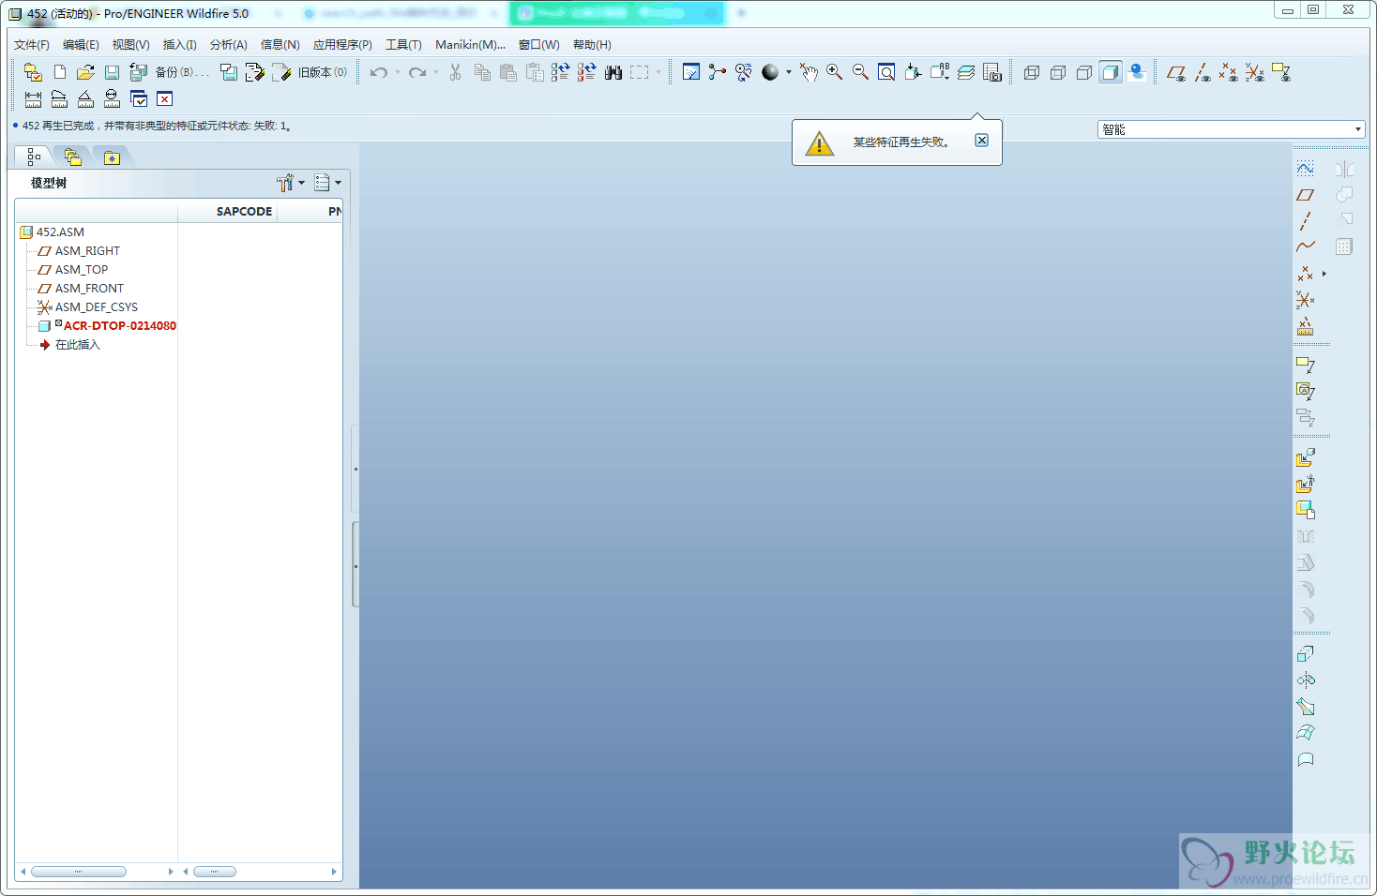
Task: Close the regeneration failed warning popup
Action: pos(981,140)
